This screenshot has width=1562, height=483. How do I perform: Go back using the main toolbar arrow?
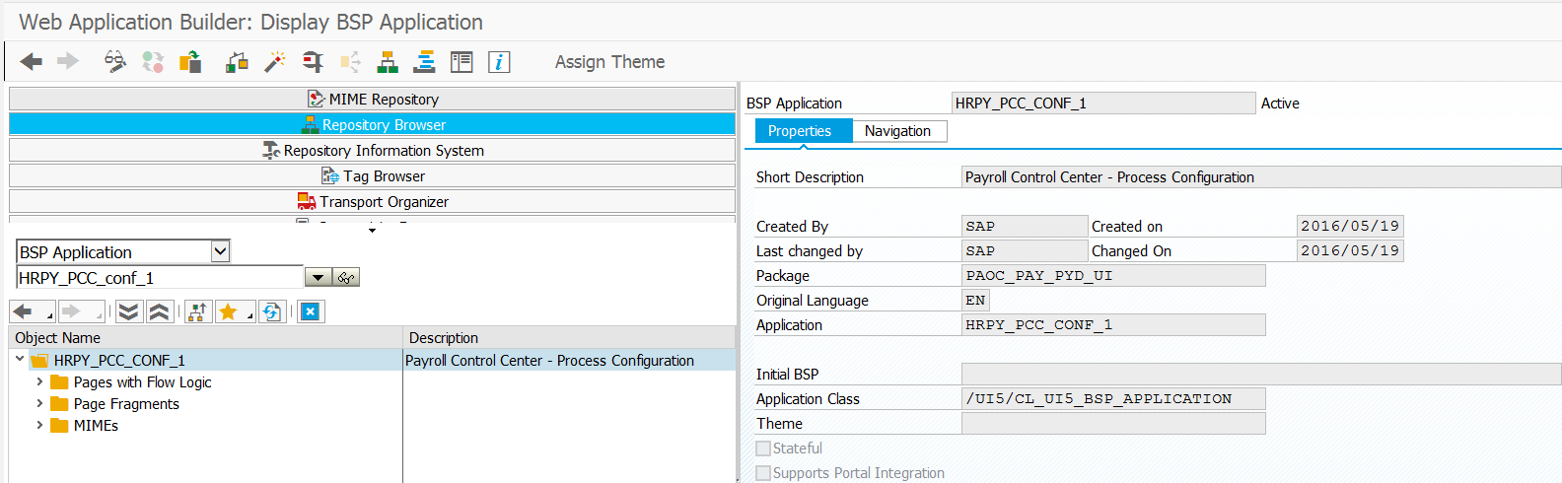32,62
